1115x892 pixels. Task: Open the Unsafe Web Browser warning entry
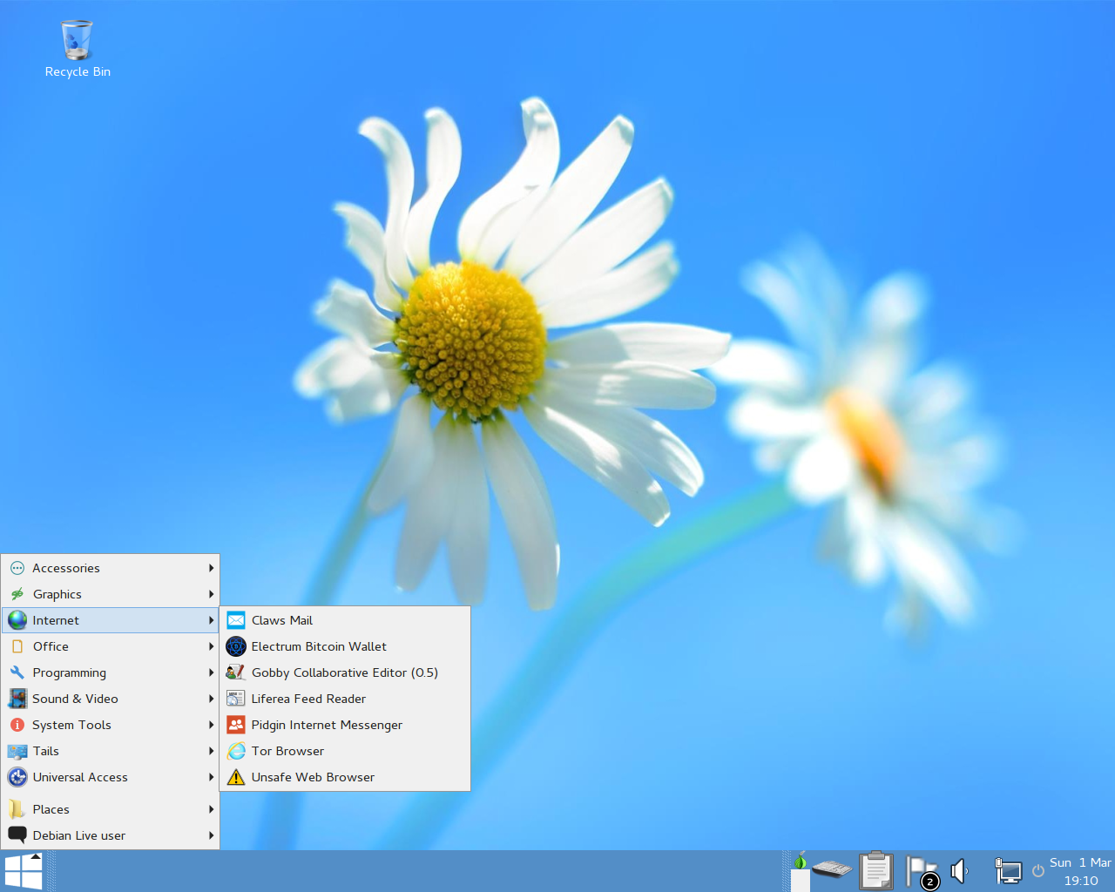[x=345, y=777]
